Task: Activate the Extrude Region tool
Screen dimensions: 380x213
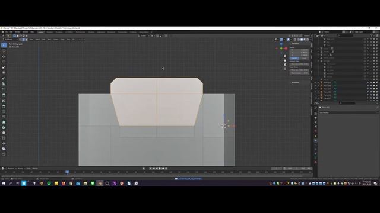Action: tap(4, 95)
